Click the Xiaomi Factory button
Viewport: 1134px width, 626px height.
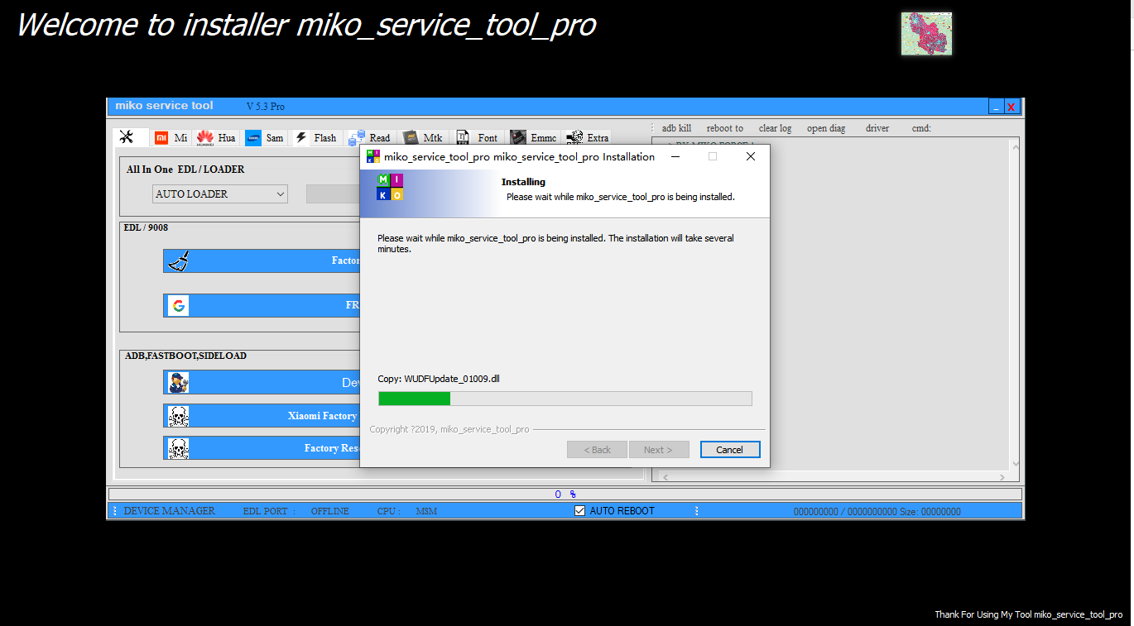pyautogui.click(x=262, y=416)
